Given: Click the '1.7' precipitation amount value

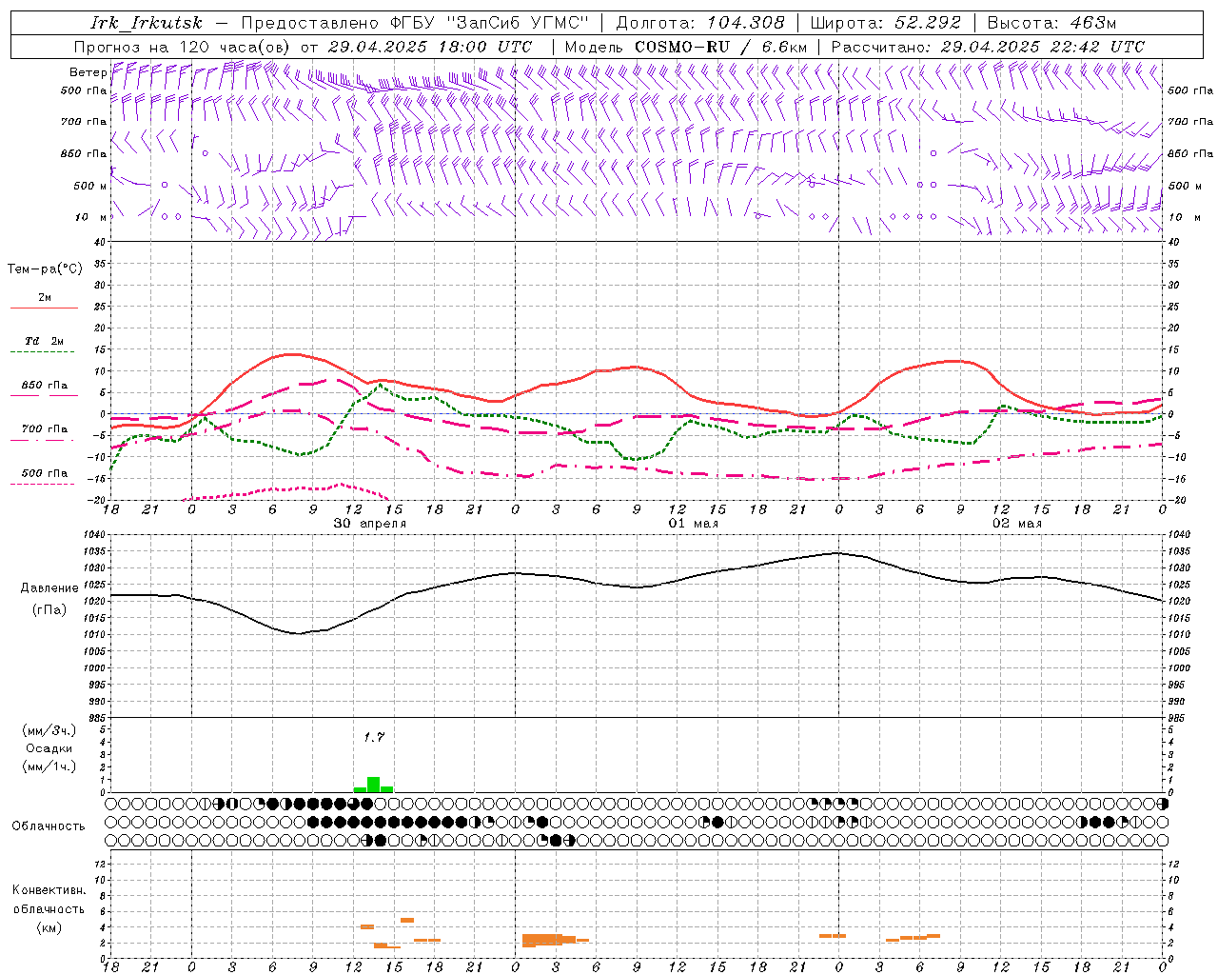Looking at the screenshot, I should click(x=374, y=737).
